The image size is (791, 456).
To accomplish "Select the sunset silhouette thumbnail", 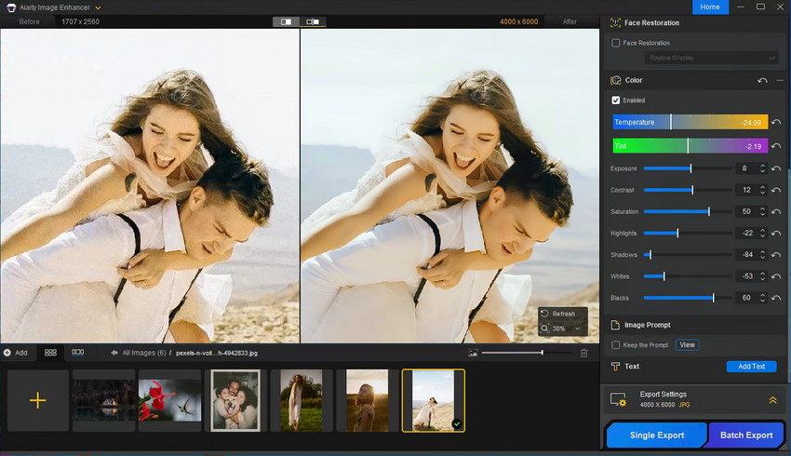I will coord(368,400).
